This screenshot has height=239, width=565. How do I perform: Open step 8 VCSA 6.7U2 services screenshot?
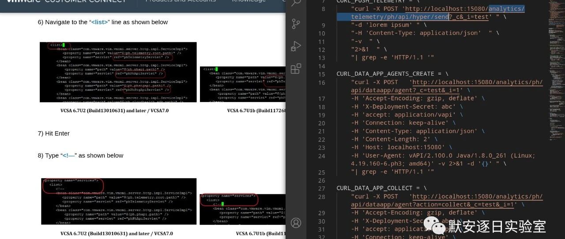click(119, 202)
